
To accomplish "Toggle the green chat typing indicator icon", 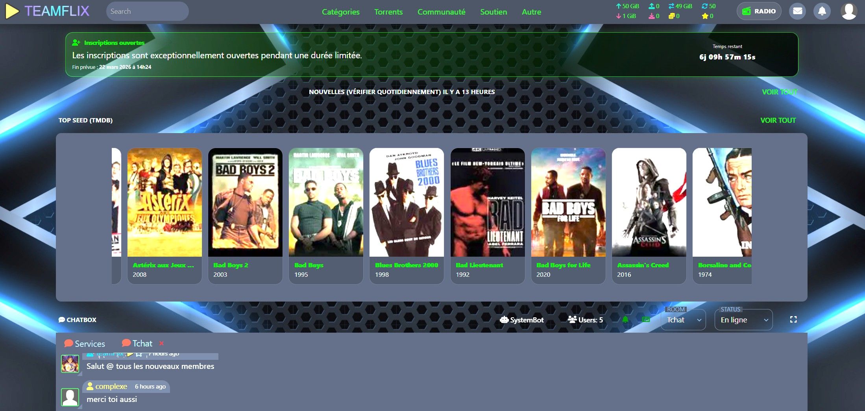I will [646, 320].
